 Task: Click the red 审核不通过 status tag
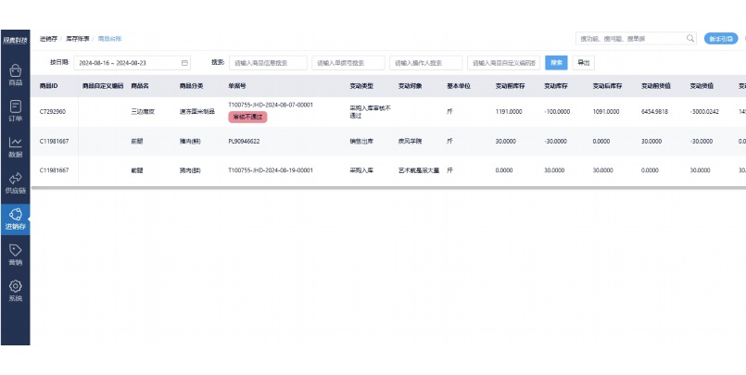(247, 117)
